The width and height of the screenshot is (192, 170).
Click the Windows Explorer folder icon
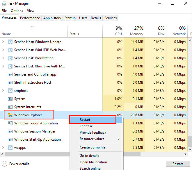10,115
